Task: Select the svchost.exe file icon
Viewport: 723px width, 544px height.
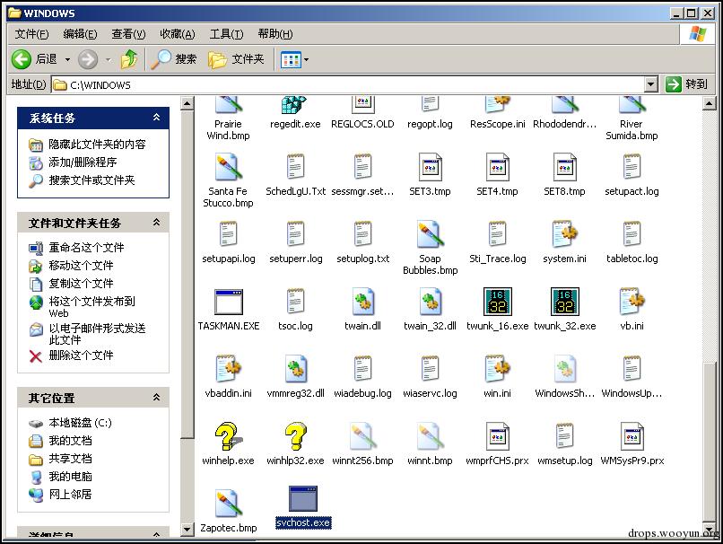Action: (x=303, y=500)
